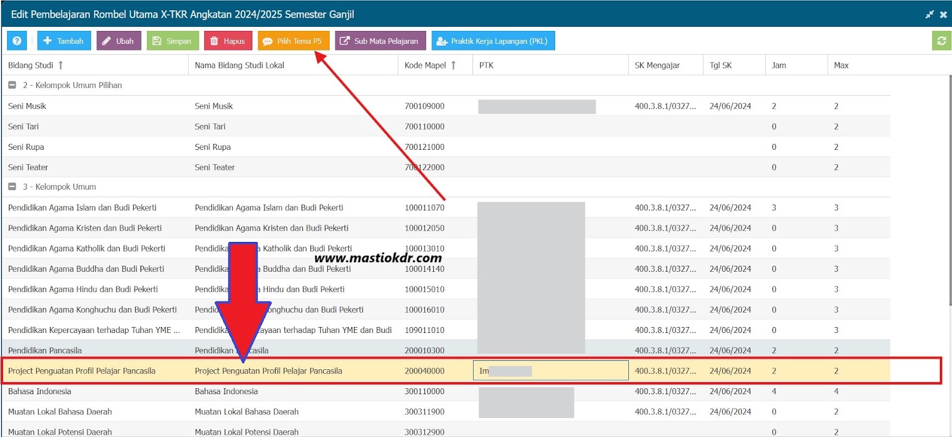
Task: Select Project Penguatan Profil Pelajar Pancasila row
Action: coord(446,370)
